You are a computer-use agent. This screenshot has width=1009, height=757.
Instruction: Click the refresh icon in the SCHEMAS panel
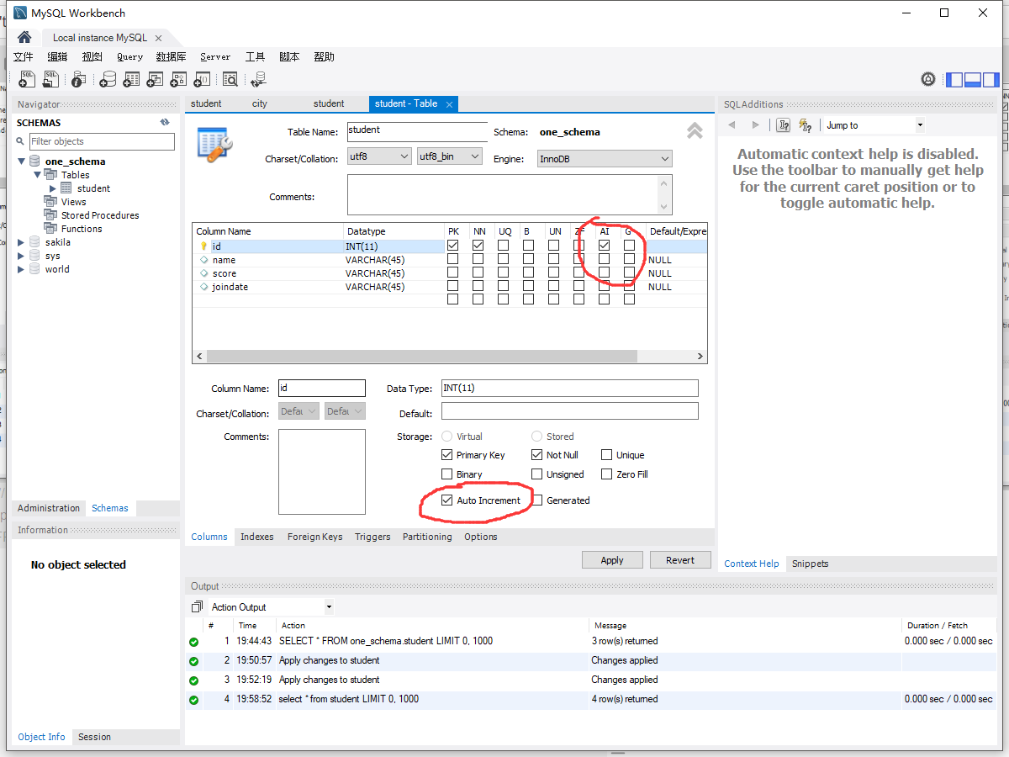tap(165, 121)
